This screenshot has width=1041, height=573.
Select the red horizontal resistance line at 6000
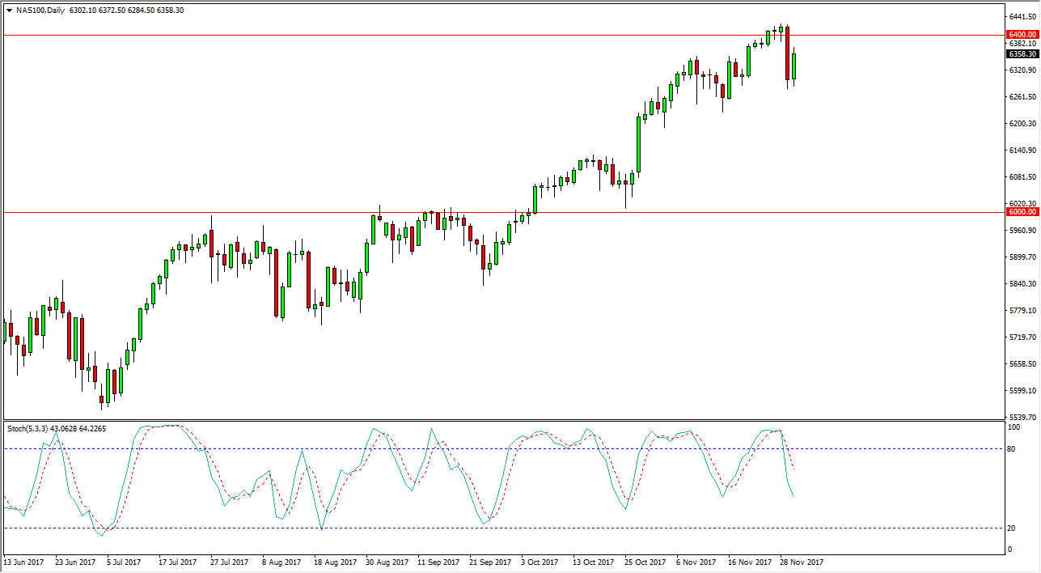[485, 211]
